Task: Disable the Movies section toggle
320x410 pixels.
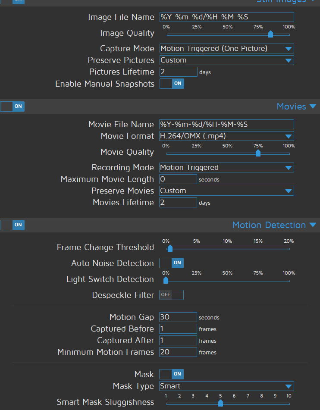Action: pyautogui.click(x=12, y=106)
